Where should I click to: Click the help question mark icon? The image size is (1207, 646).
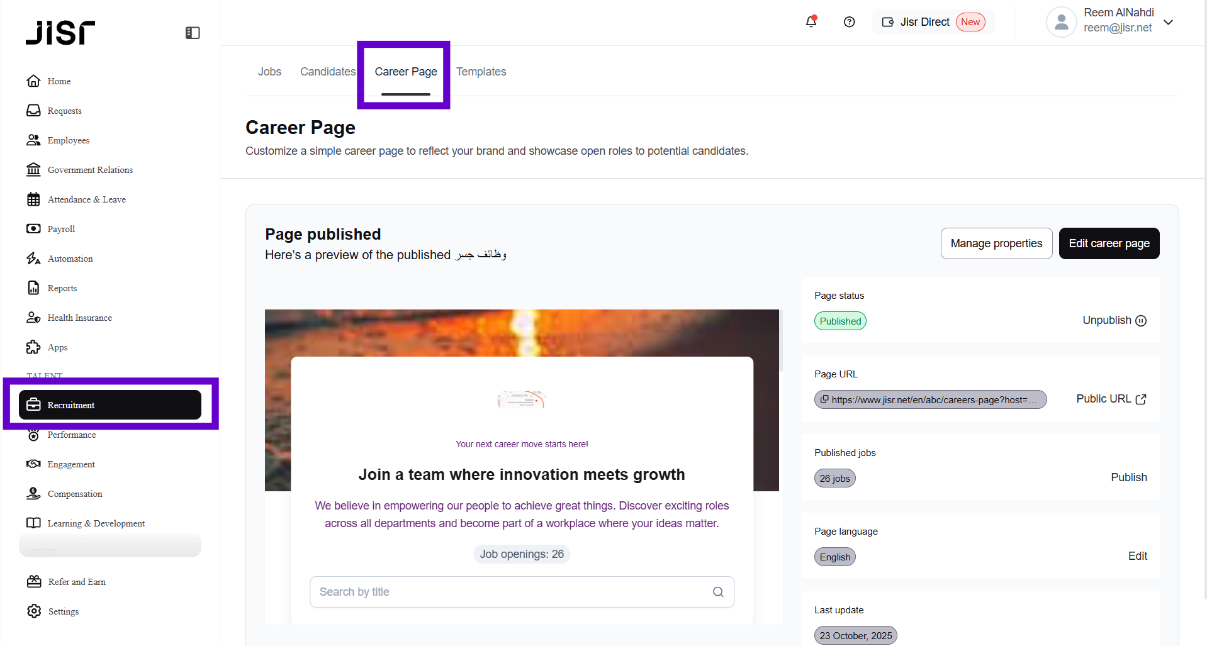coord(849,22)
